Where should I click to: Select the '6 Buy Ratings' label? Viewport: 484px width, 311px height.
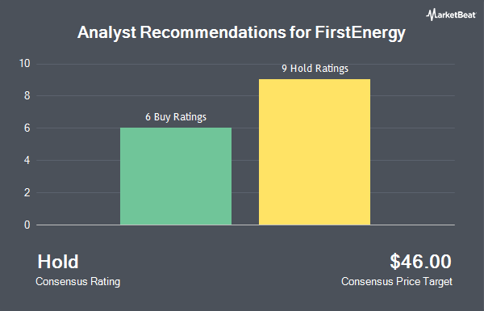click(176, 117)
